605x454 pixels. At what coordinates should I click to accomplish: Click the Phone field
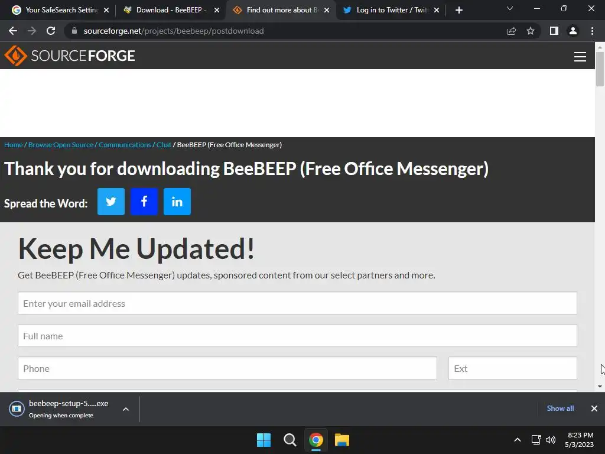tap(227, 368)
